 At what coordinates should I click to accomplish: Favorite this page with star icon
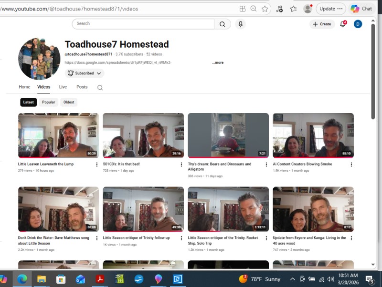pos(265,9)
